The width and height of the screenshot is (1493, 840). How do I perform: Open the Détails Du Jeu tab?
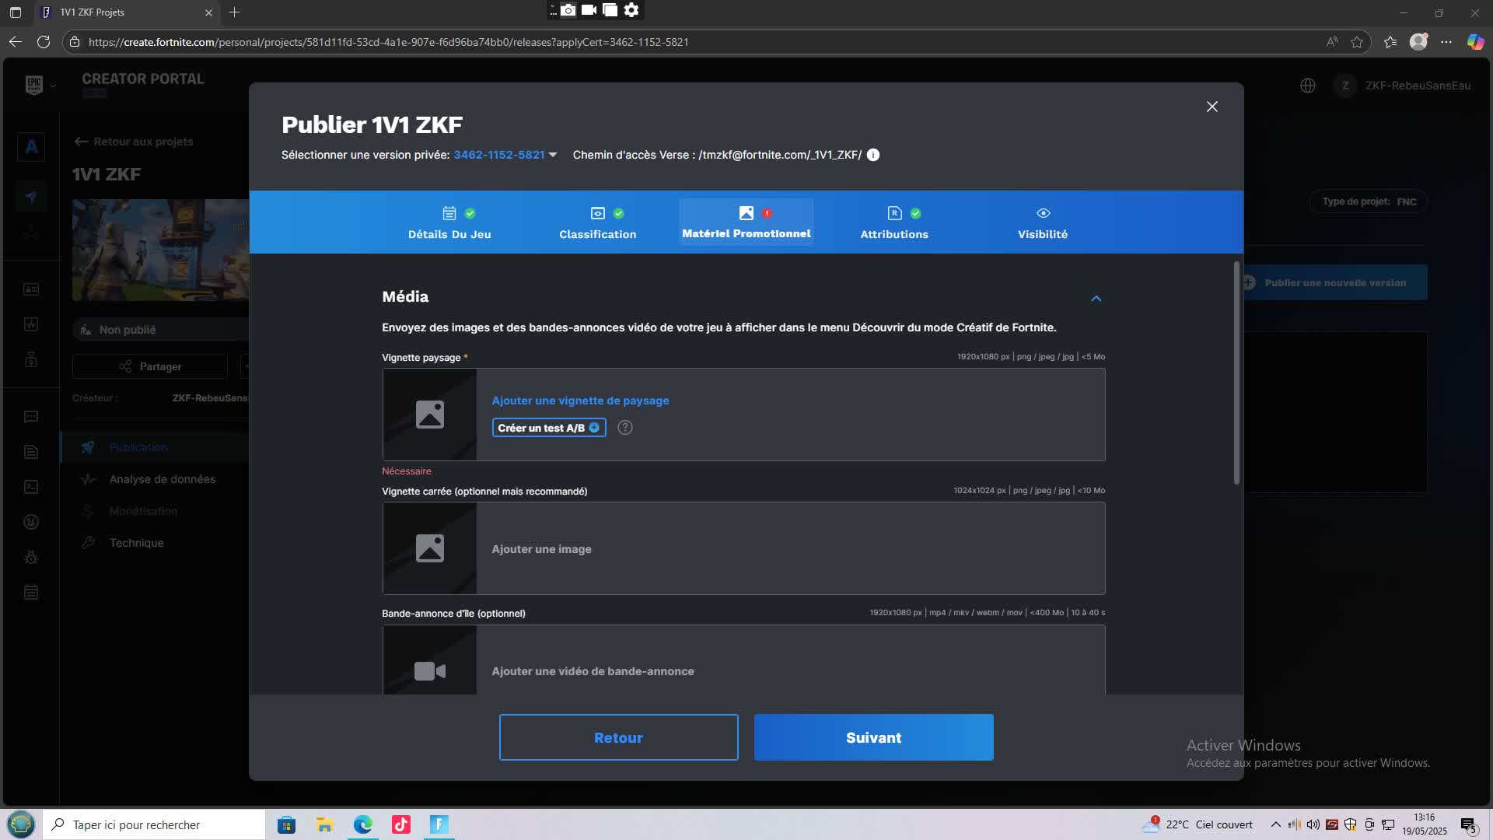pos(449,223)
